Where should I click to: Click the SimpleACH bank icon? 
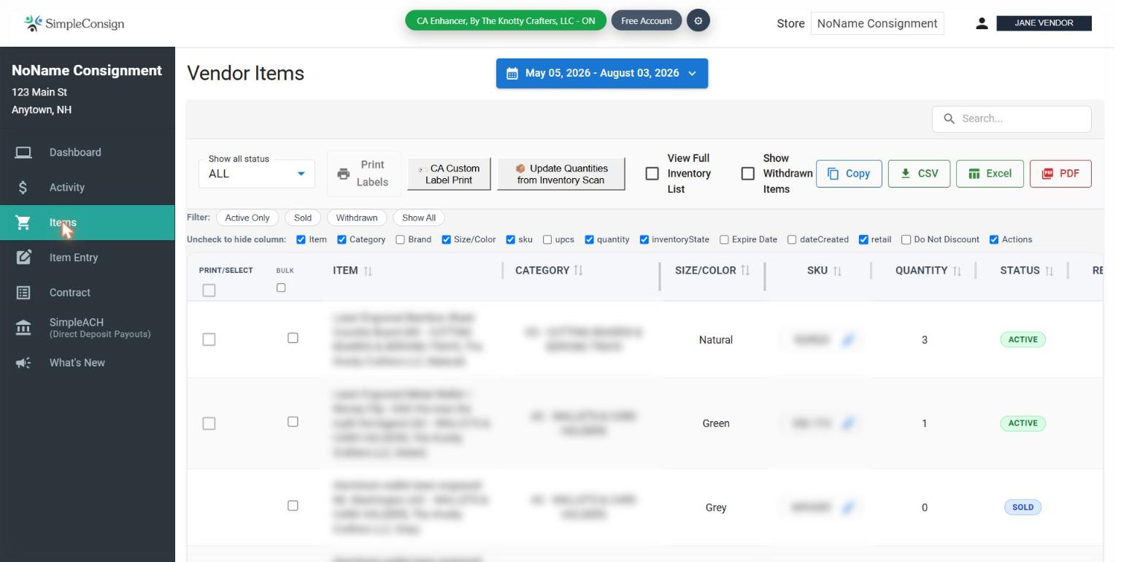23,328
